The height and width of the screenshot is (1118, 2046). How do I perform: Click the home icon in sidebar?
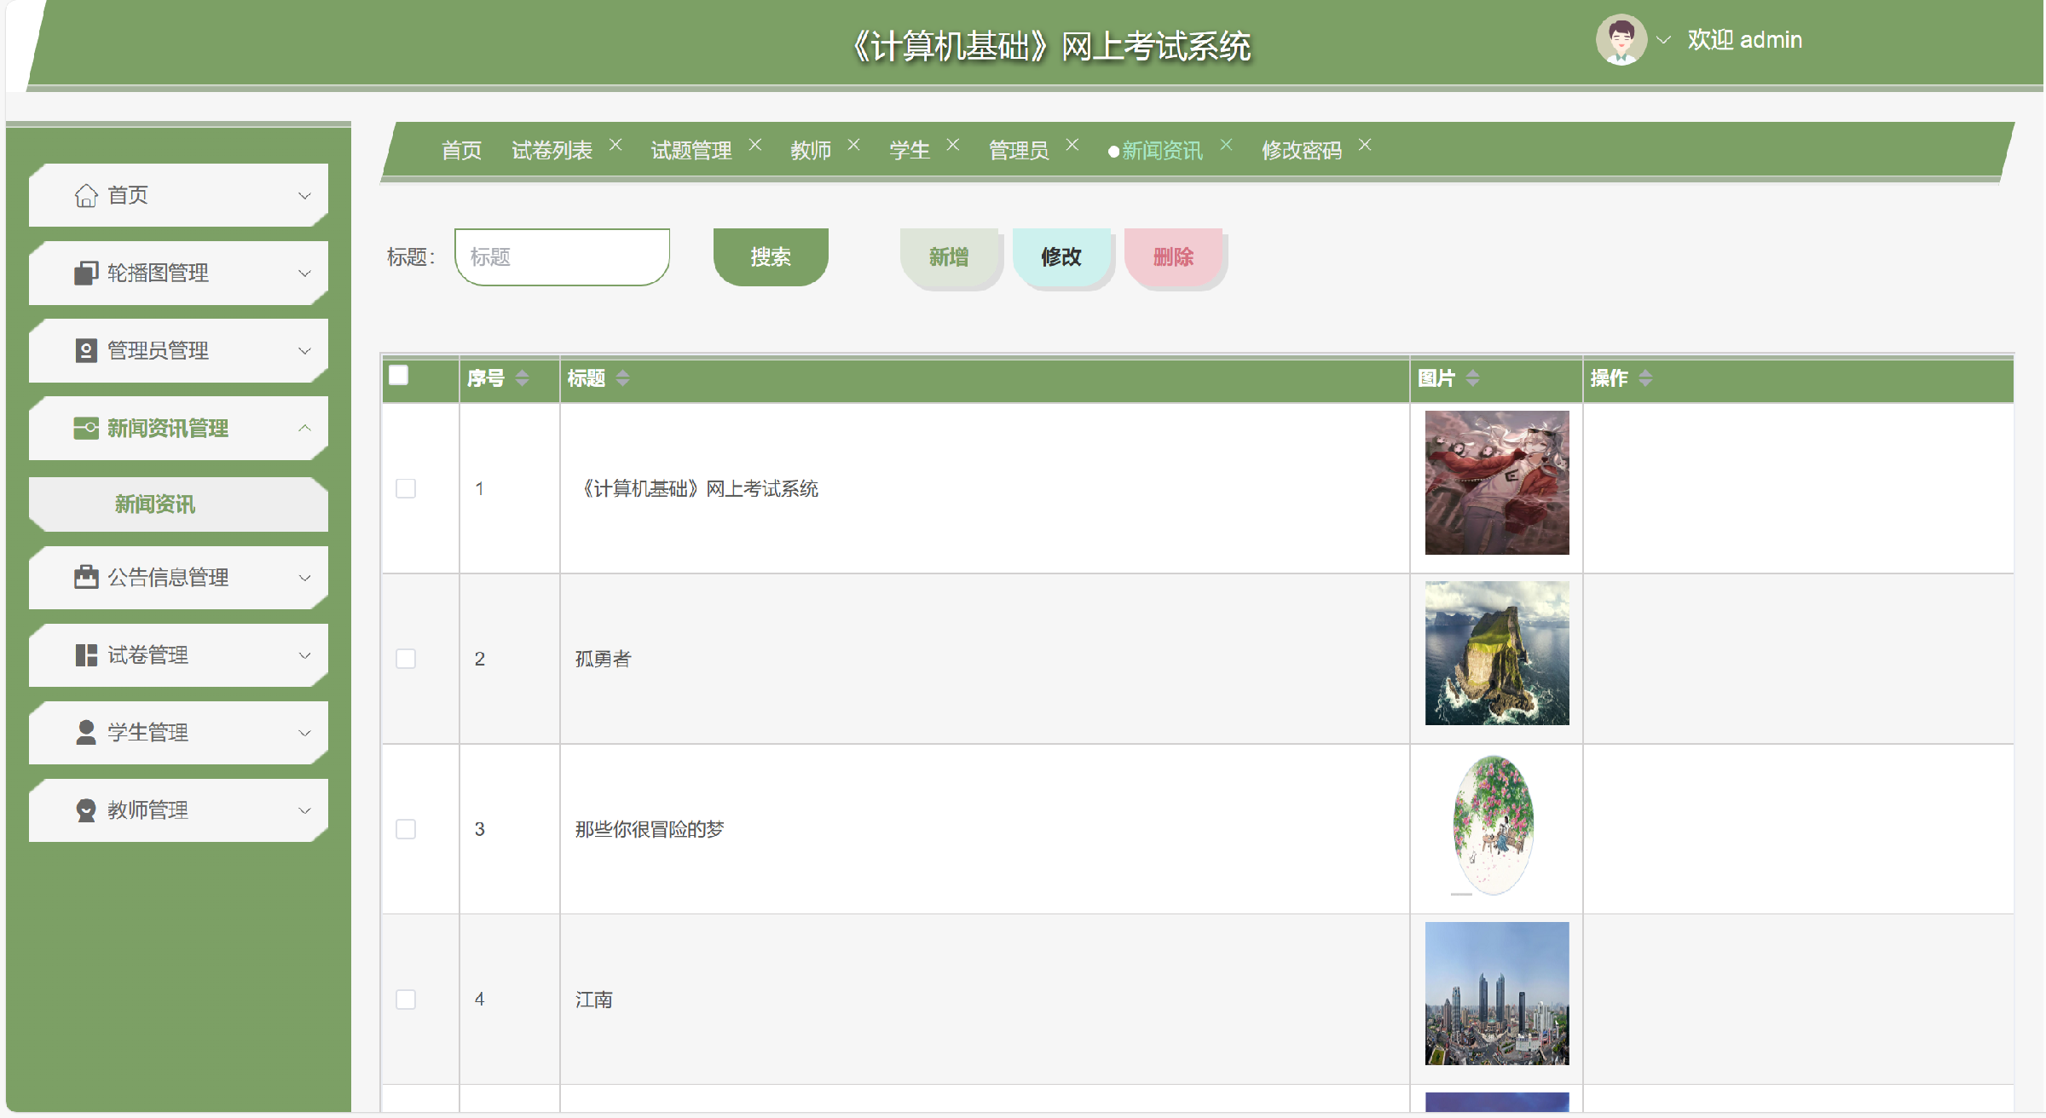pos(86,196)
